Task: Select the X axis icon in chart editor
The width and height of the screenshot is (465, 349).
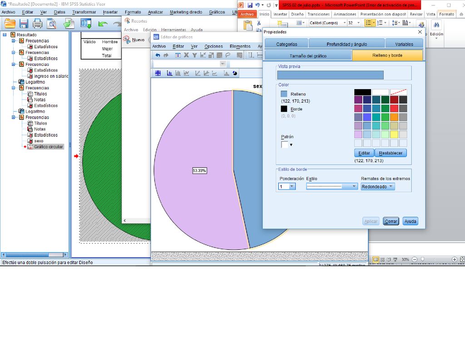Action: 186,55
